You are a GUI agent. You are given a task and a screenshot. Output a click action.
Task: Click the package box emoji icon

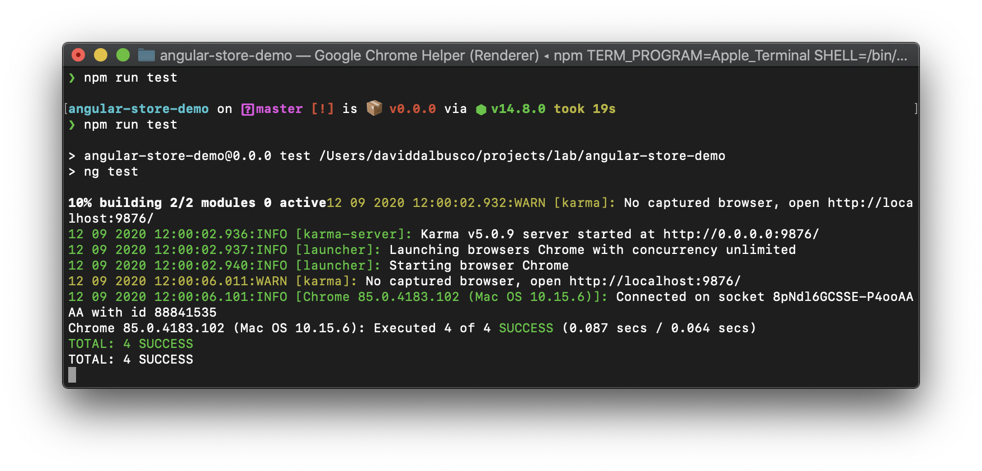click(375, 108)
